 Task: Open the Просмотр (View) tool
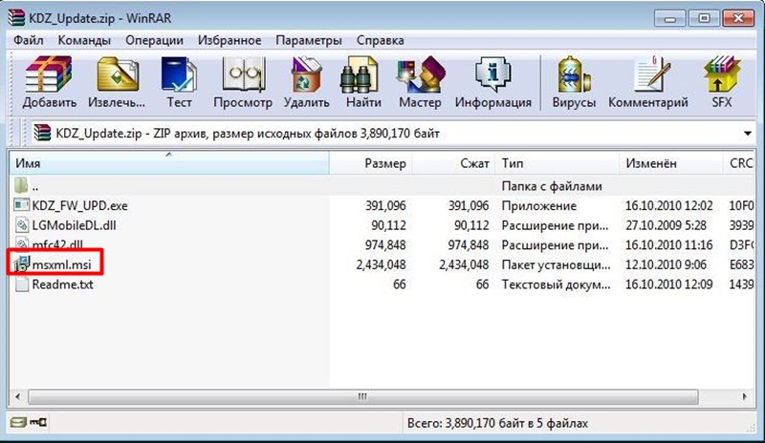244,74
